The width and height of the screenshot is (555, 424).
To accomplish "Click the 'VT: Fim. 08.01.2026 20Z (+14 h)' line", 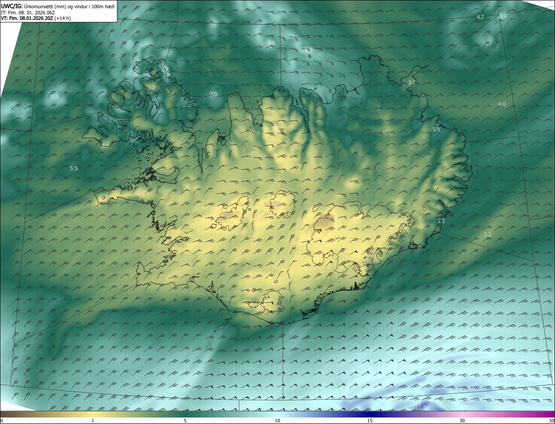I will tap(36, 18).
